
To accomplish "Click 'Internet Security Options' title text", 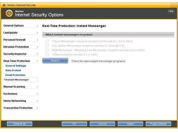I will pos(39,15).
